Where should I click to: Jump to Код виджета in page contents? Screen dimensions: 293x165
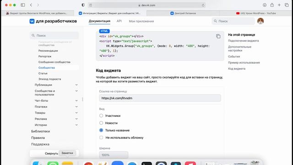point(237,69)
